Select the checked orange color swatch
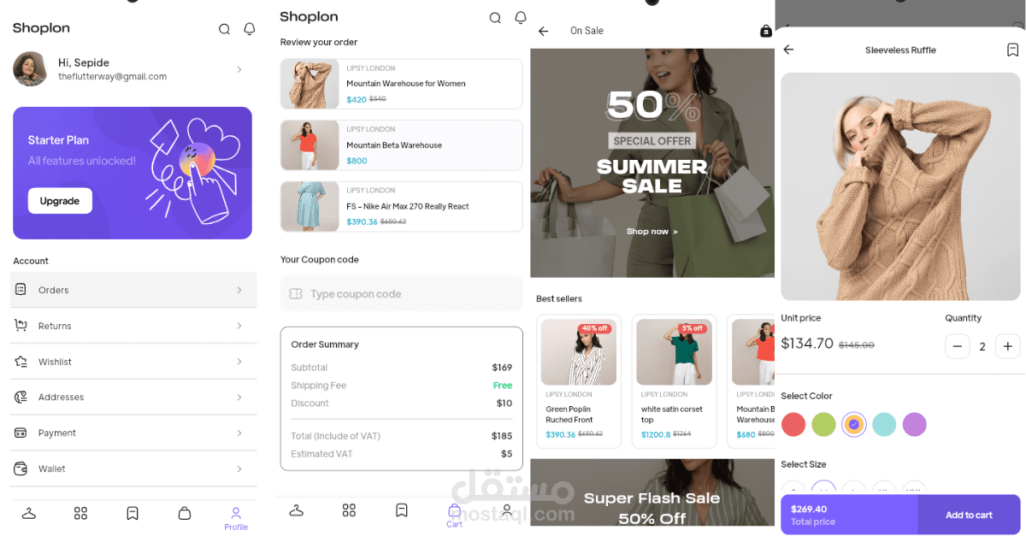The width and height of the screenshot is (1026, 536). pos(853,424)
